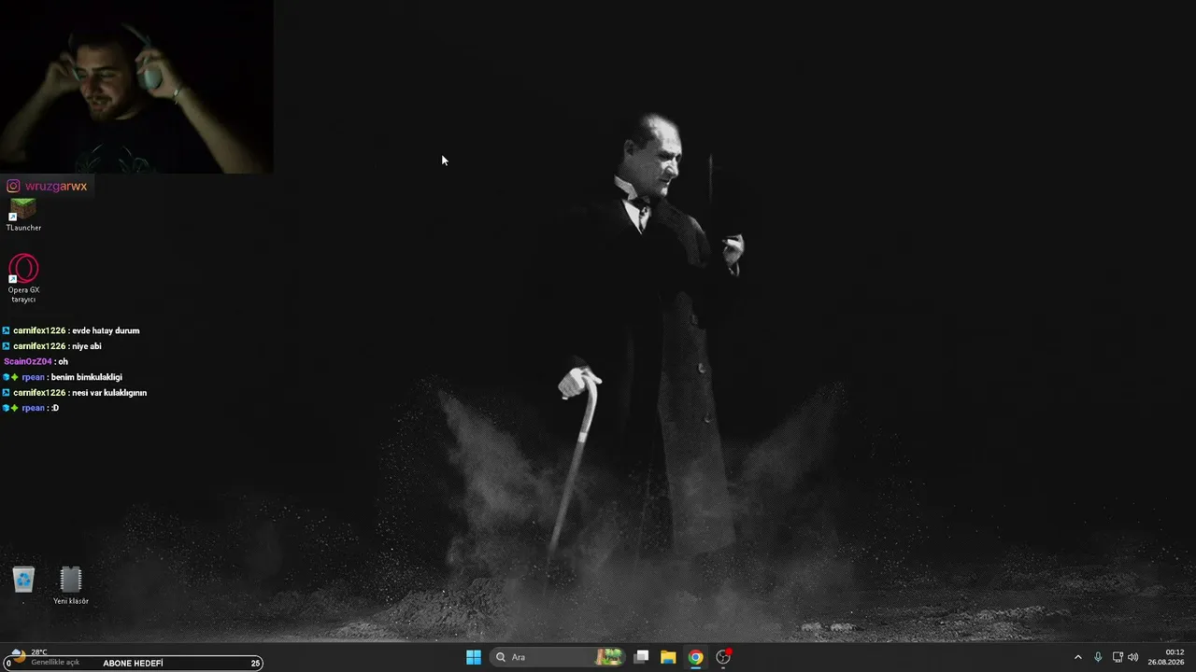Image resolution: width=1196 pixels, height=672 pixels.
Task: Click the Ara search field in taskbar
Action: pos(559,657)
